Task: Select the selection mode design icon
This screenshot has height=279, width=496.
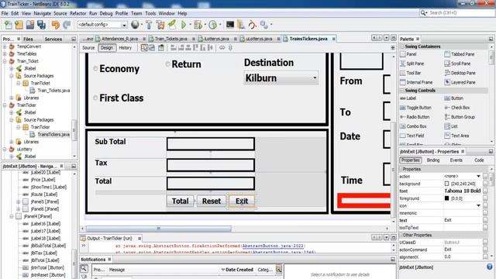Action: point(144,48)
